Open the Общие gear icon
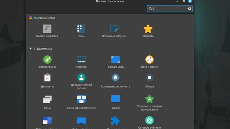230x129 pixels. pos(149,77)
